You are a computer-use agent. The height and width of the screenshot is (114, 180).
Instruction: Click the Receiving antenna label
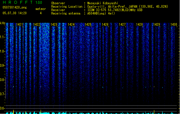(x=66, y=13)
